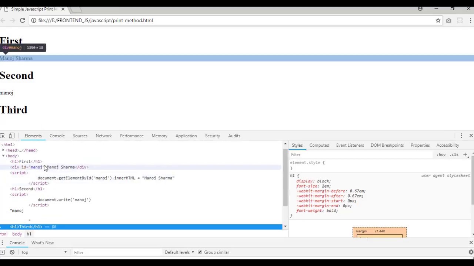Switch to the Elements tab

click(x=33, y=136)
